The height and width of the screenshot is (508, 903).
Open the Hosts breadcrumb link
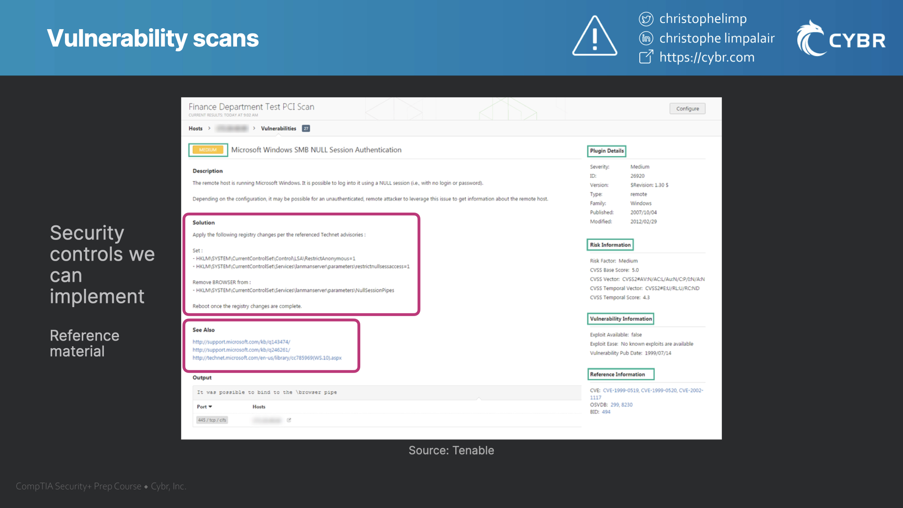[196, 128]
